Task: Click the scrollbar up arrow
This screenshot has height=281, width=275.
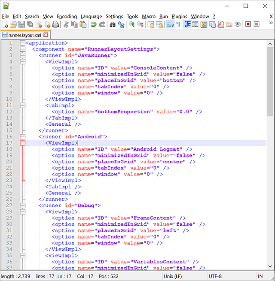Action: 270,44
